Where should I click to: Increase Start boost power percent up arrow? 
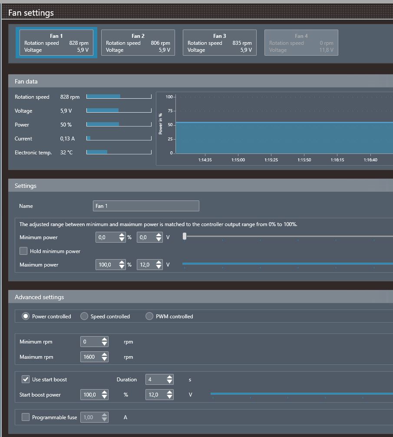[104, 392]
